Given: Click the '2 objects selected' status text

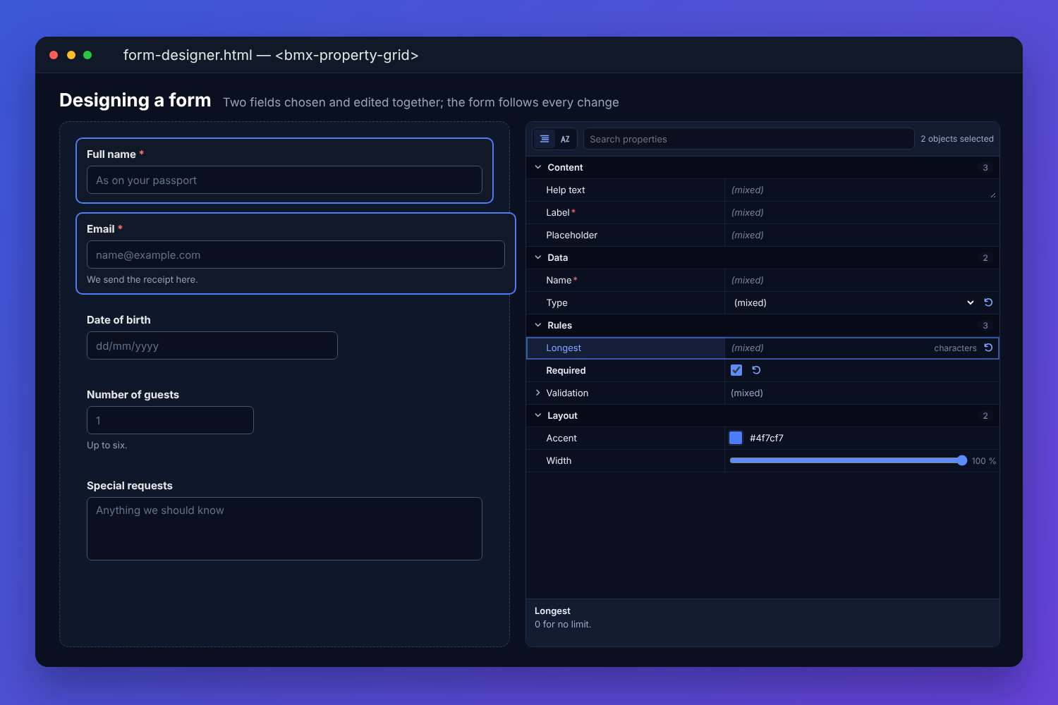Looking at the screenshot, I should [x=957, y=139].
